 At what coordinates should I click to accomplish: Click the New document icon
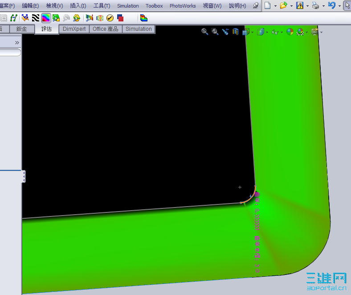(268, 5)
